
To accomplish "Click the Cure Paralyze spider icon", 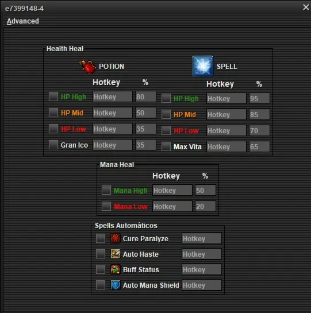I will click(x=116, y=238).
